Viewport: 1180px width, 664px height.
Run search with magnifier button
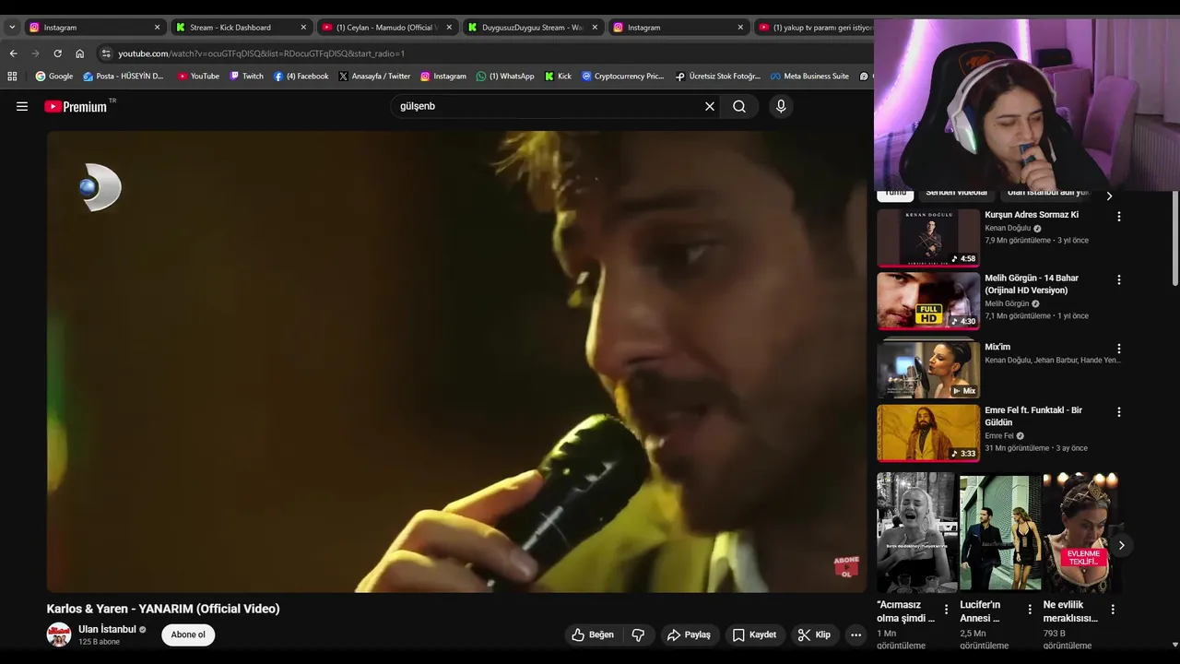tap(739, 106)
